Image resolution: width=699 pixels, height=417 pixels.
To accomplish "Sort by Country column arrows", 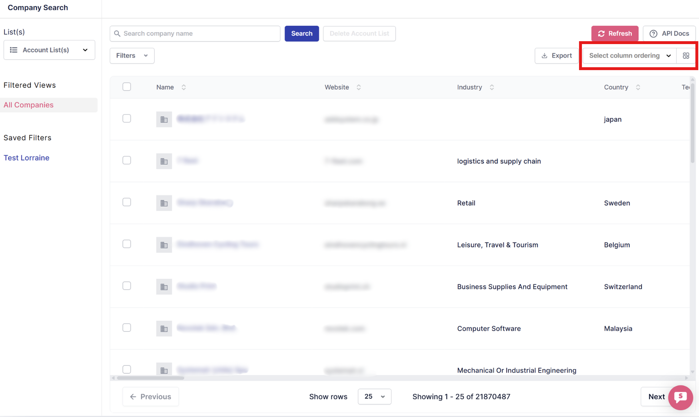I will 638,87.
